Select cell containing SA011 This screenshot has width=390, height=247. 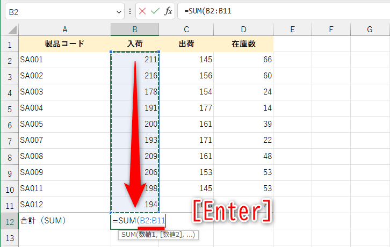coord(64,188)
